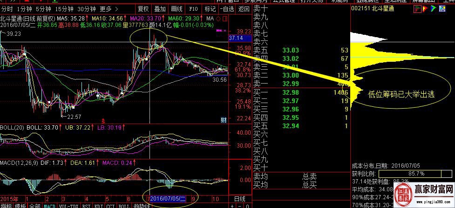Toggle 复权 price adjustment
Image resolution: width=455 pixels, height=208 pixels.
click(x=143, y=9)
